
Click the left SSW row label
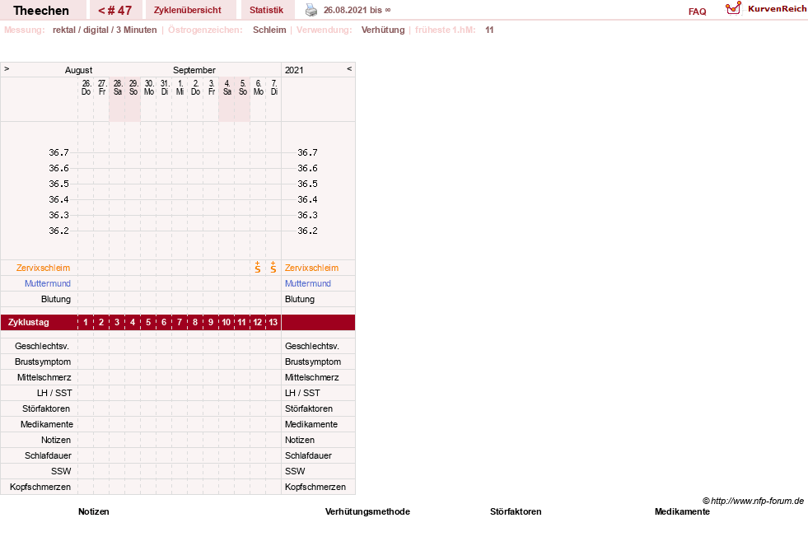pos(61,471)
